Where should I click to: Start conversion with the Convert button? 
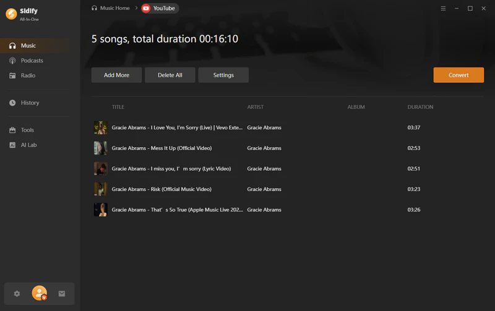pos(458,75)
